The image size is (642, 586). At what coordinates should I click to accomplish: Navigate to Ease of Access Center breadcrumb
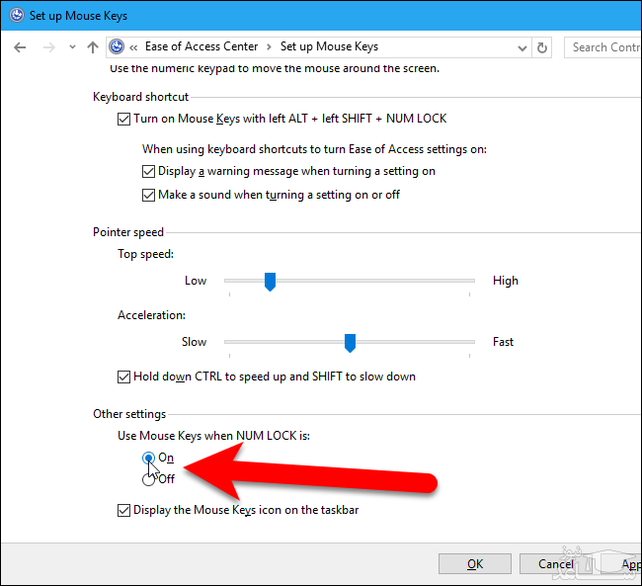pos(201,46)
